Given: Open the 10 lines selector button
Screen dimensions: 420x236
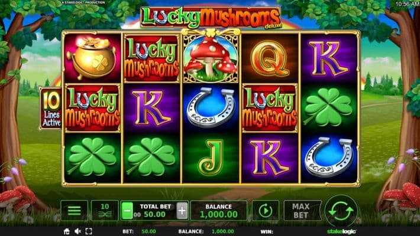Looking at the screenshot, I should click(x=105, y=211).
